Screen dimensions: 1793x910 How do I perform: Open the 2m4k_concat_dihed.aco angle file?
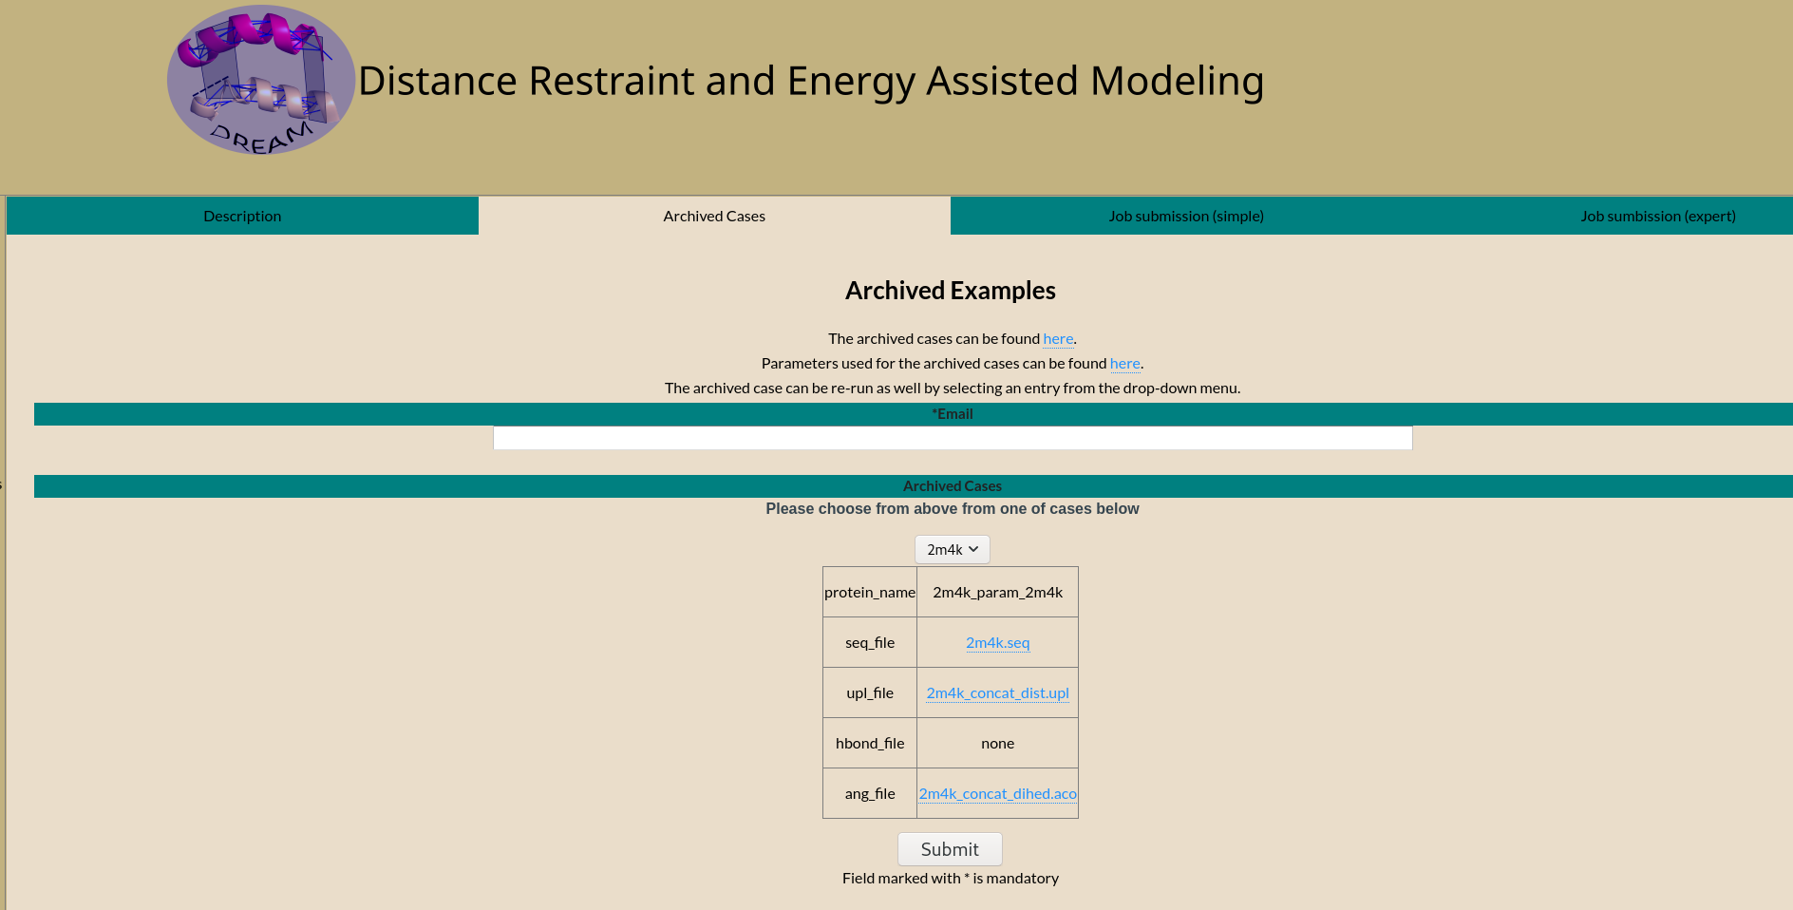pos(997,793)
